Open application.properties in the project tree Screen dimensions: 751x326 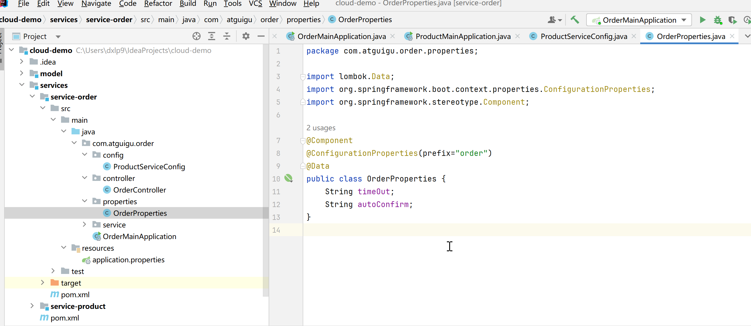tap(128, 259)
